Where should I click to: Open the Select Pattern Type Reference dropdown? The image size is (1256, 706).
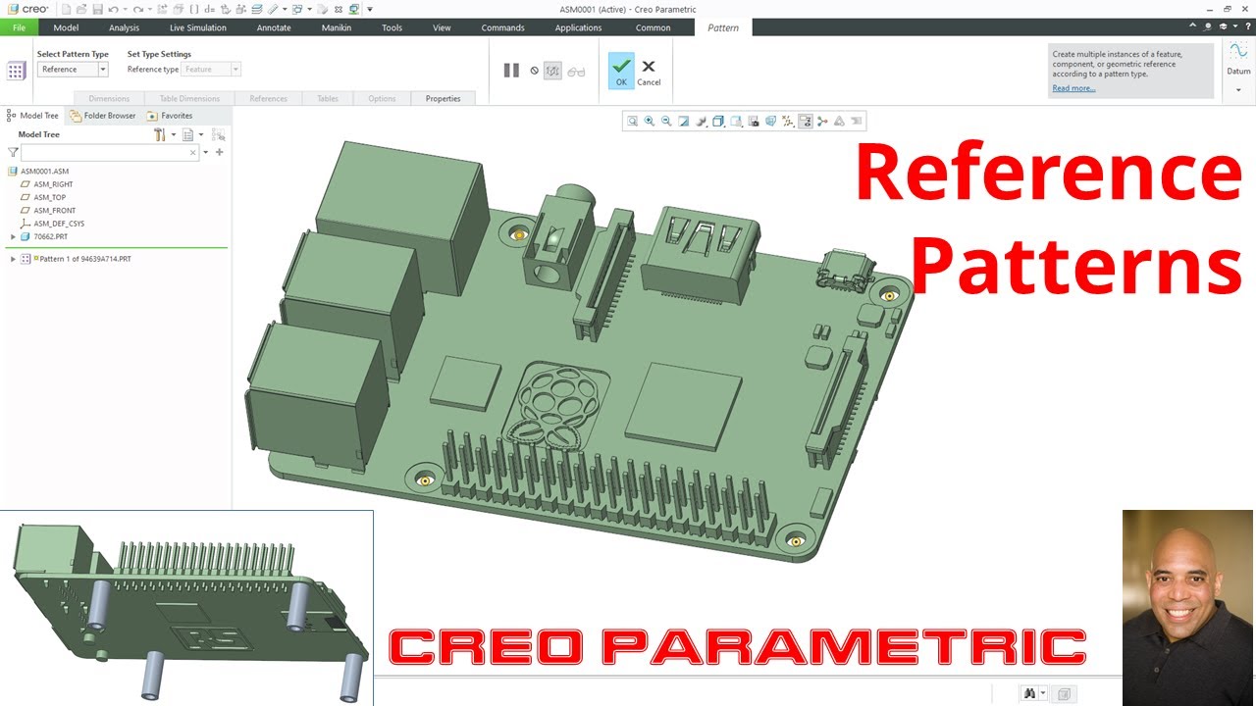pyautogui.click(x=73, y=70)
